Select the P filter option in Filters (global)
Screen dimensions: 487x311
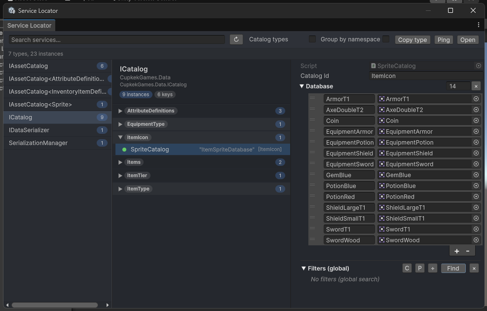click(x=419, y=268)
